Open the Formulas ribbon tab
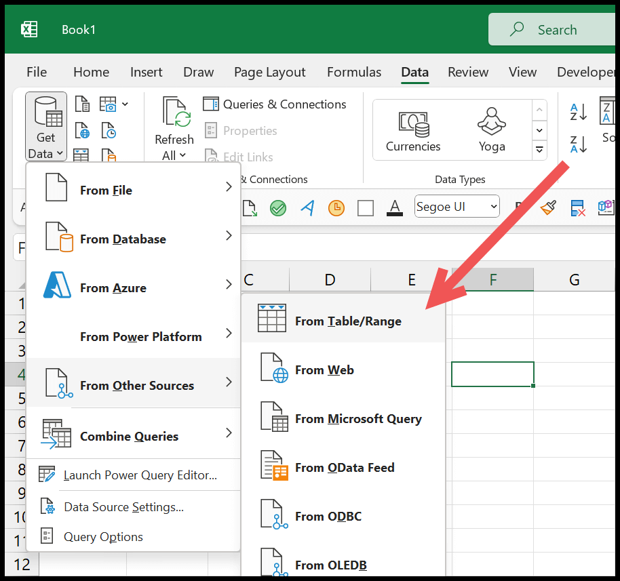This screenshot has width=620, height=581. click(353, 72)
